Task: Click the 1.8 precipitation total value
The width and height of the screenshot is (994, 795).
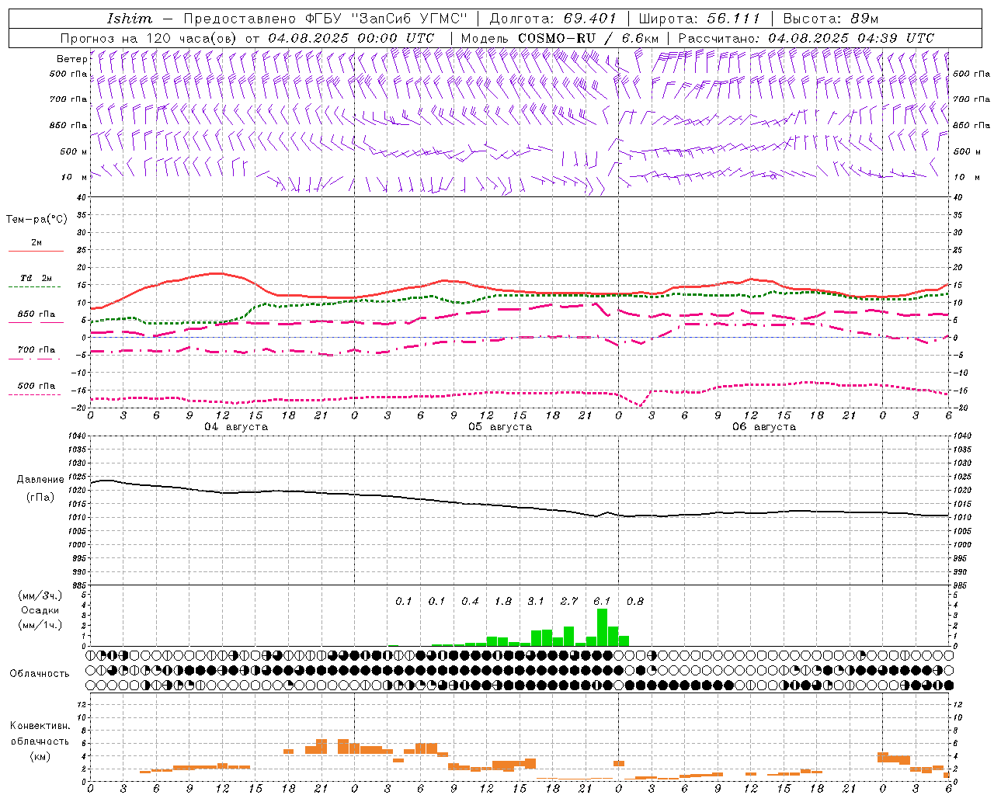Action: click(x=503, y=602)
